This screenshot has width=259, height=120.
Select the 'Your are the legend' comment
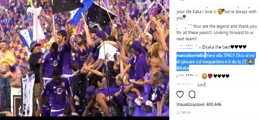point(217,33)
